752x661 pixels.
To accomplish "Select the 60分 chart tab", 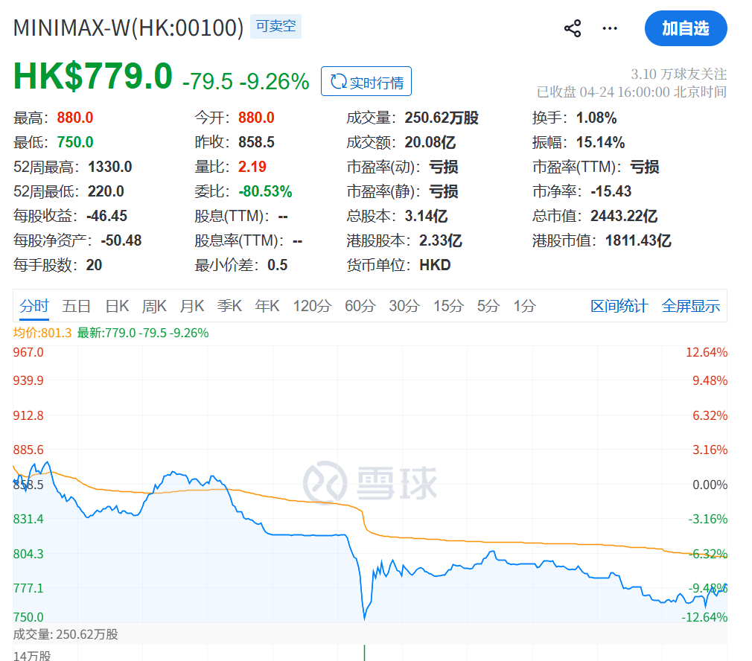I will pyautogui.click(x=360, y=306).
